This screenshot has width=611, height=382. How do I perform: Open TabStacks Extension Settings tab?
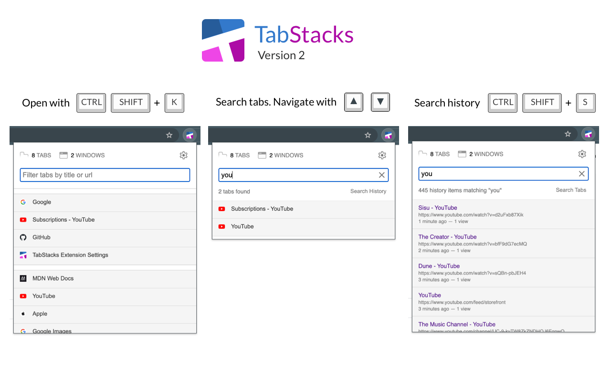click(x=105, y=255)
